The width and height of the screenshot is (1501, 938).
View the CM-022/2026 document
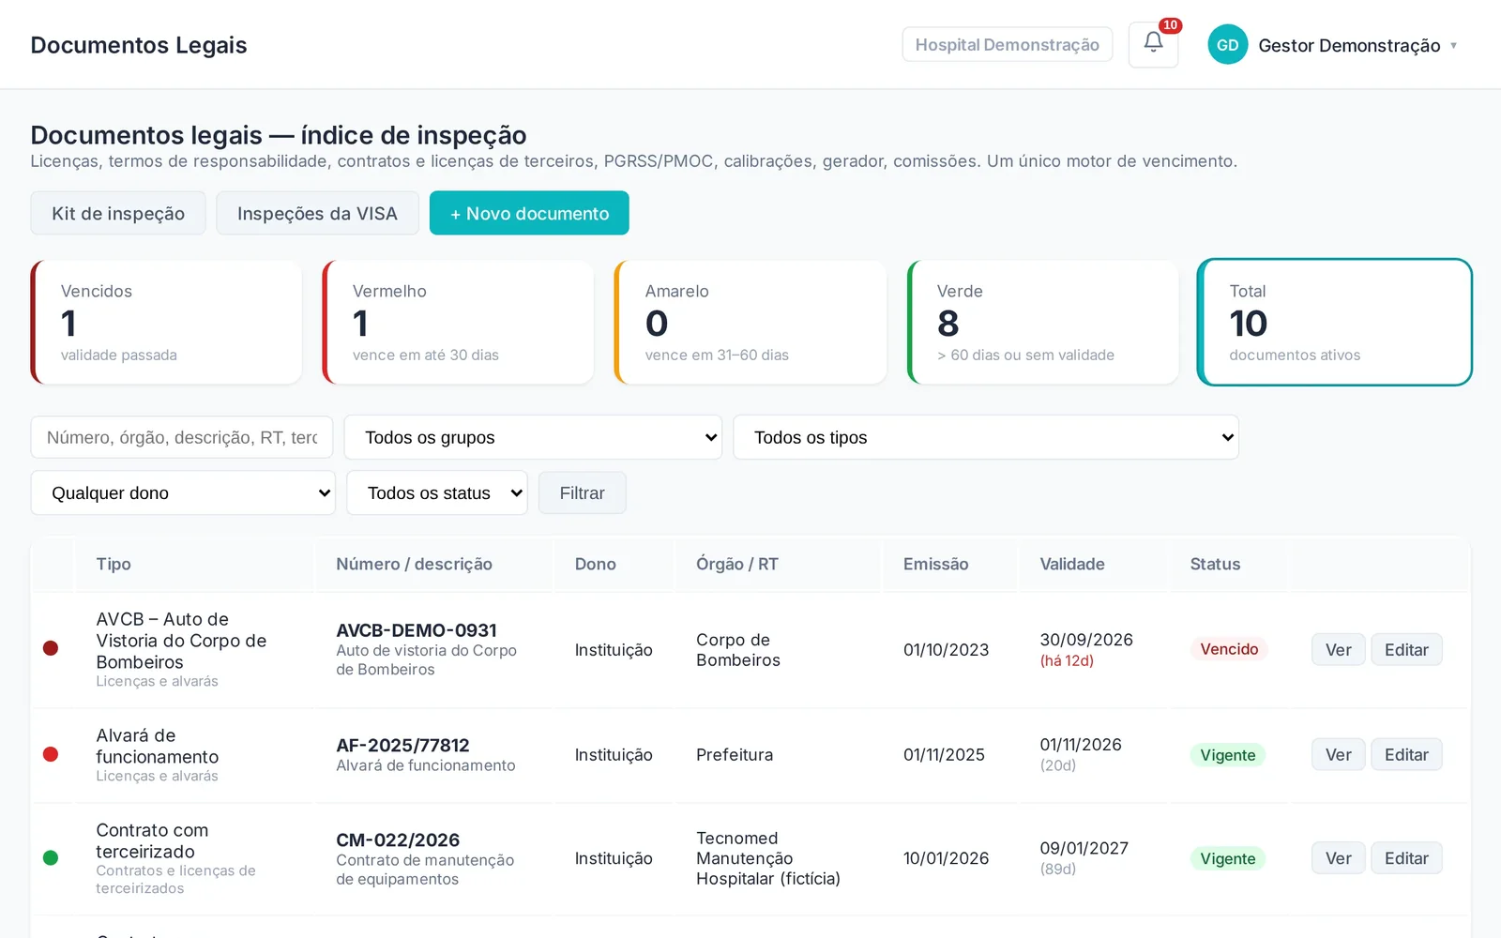point(1338,857)
